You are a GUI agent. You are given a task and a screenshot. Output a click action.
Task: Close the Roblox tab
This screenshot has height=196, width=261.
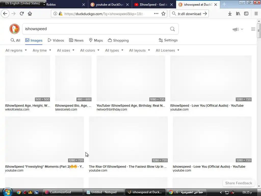(84, 5)
